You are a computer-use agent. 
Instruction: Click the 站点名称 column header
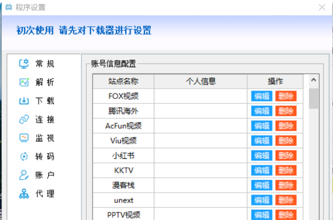pyautogui.click(x=123, y=81)
